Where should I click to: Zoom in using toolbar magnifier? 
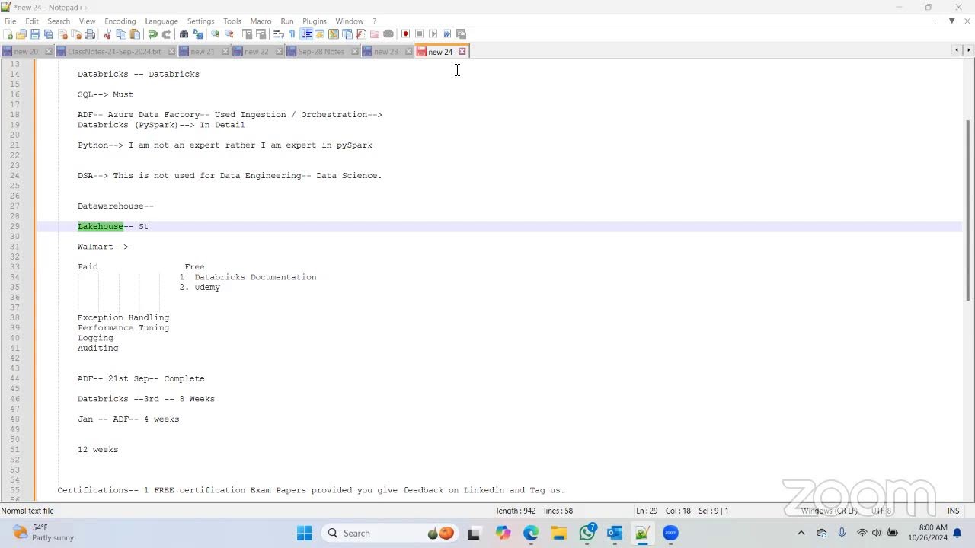215,33
